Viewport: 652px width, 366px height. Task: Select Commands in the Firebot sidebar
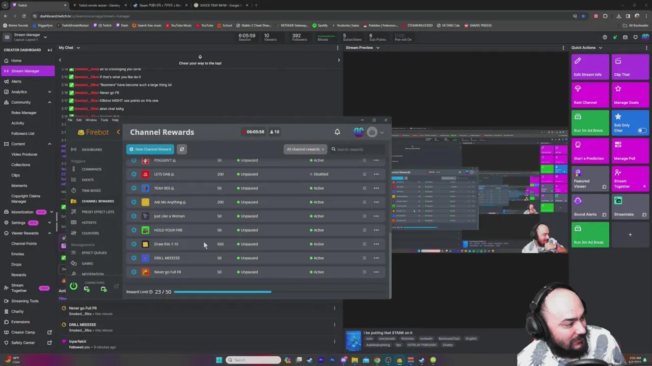[92, 169]
